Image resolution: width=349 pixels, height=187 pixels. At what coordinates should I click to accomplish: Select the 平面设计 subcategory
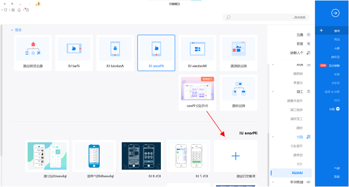point(296,146)
